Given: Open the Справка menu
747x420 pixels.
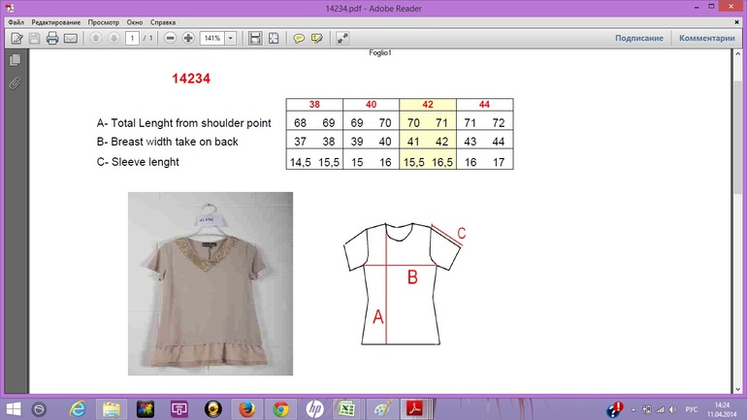Looking at the screenshot, I should 163,22.
